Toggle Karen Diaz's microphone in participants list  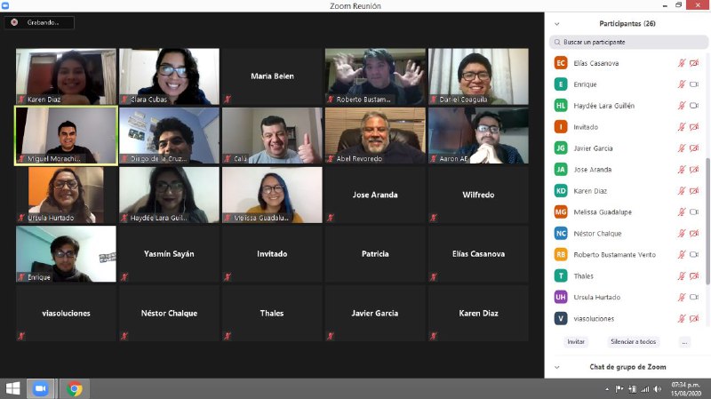(x=682, y=191)
